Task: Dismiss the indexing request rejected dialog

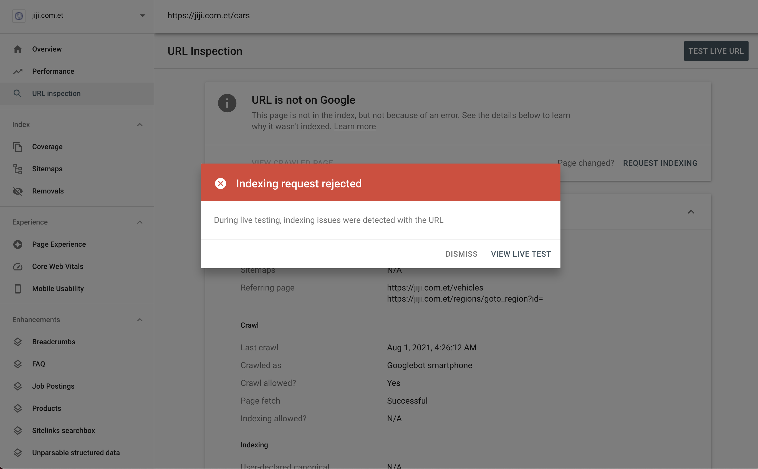Action: click(x=461, y=253)
